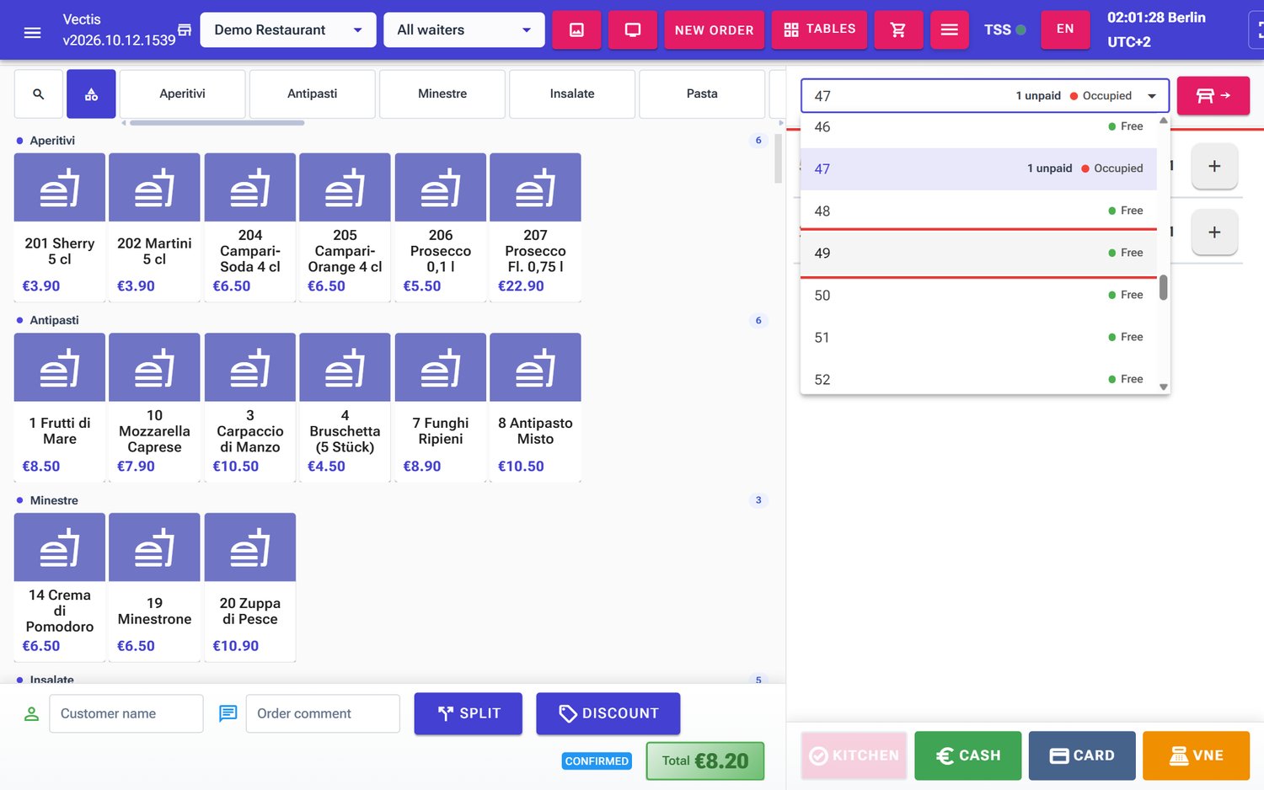1264x790 pixels.
Task: Click the move table icon button
Action: point(1213,96)
